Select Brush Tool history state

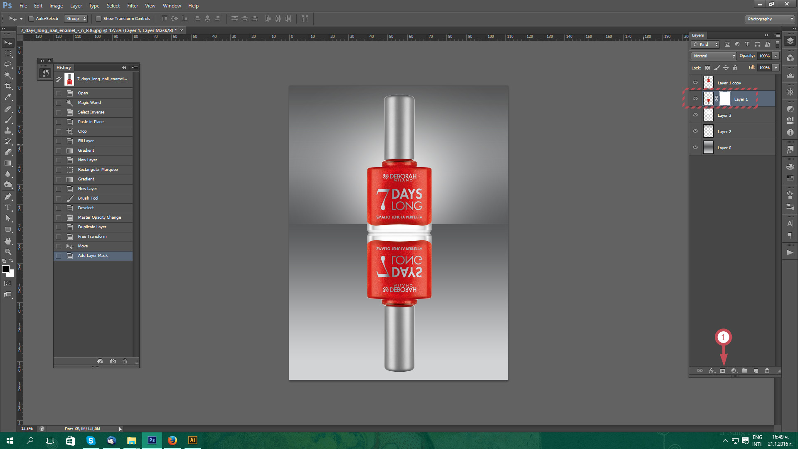[93, 198]
